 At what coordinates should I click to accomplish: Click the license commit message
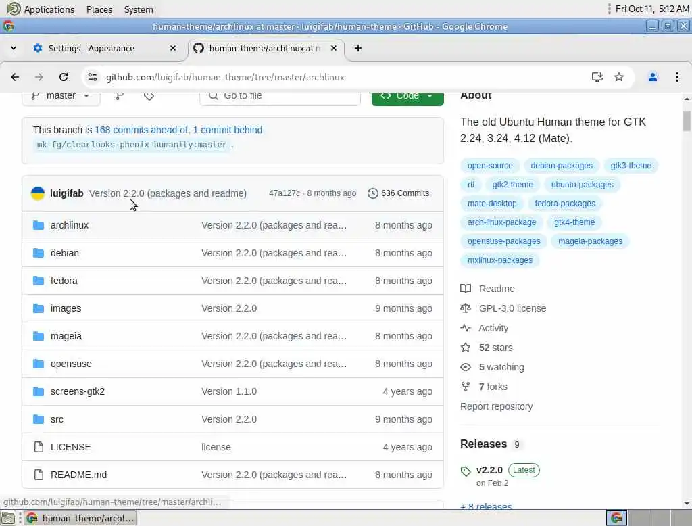pos(216,447)
